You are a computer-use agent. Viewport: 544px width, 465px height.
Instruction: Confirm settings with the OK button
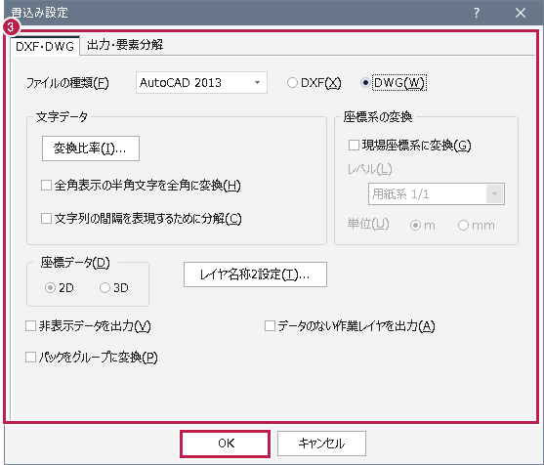click(x=226, y=444)
